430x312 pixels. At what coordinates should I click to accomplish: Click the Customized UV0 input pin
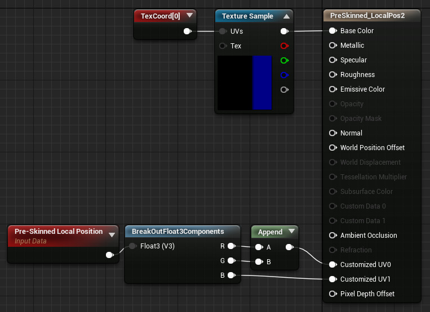(x=333, y=265)
